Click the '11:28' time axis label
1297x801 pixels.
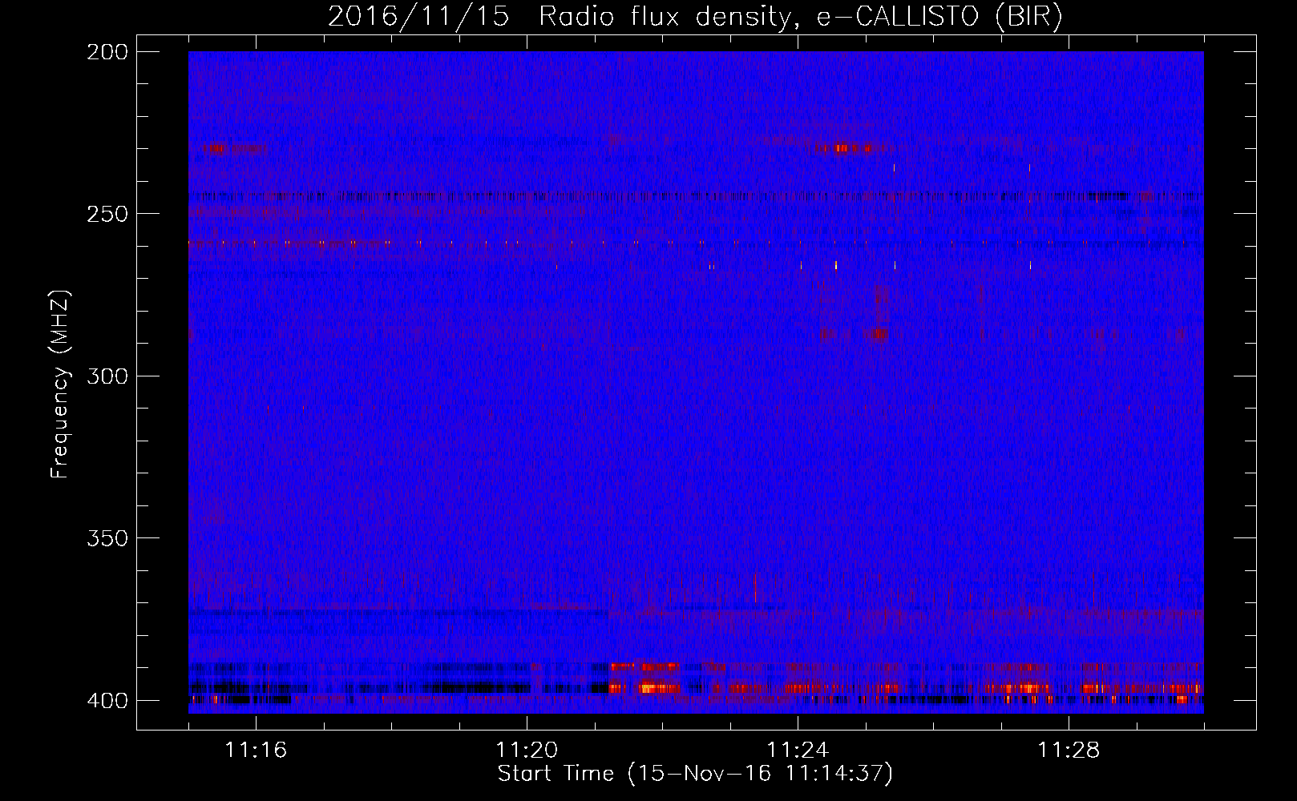(1069, 751)
